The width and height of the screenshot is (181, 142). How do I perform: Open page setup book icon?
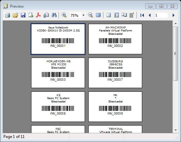tap(124, 15)
